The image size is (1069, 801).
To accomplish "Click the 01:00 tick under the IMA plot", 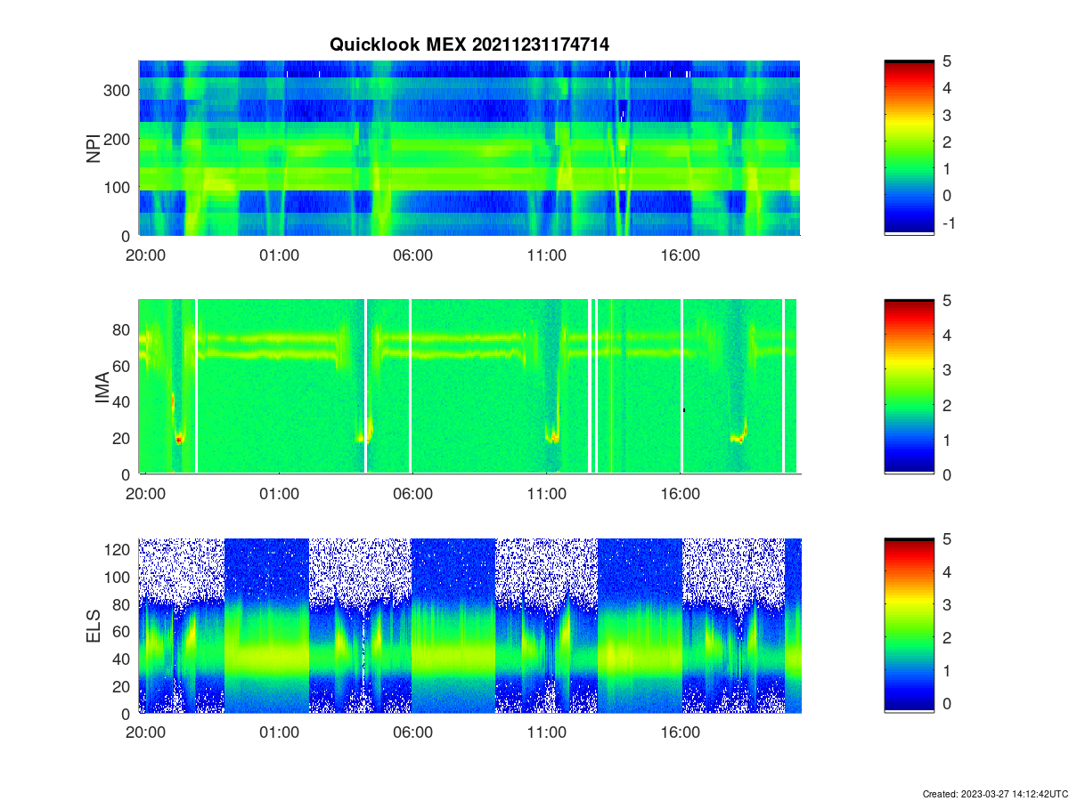I will tap(279, 494).
